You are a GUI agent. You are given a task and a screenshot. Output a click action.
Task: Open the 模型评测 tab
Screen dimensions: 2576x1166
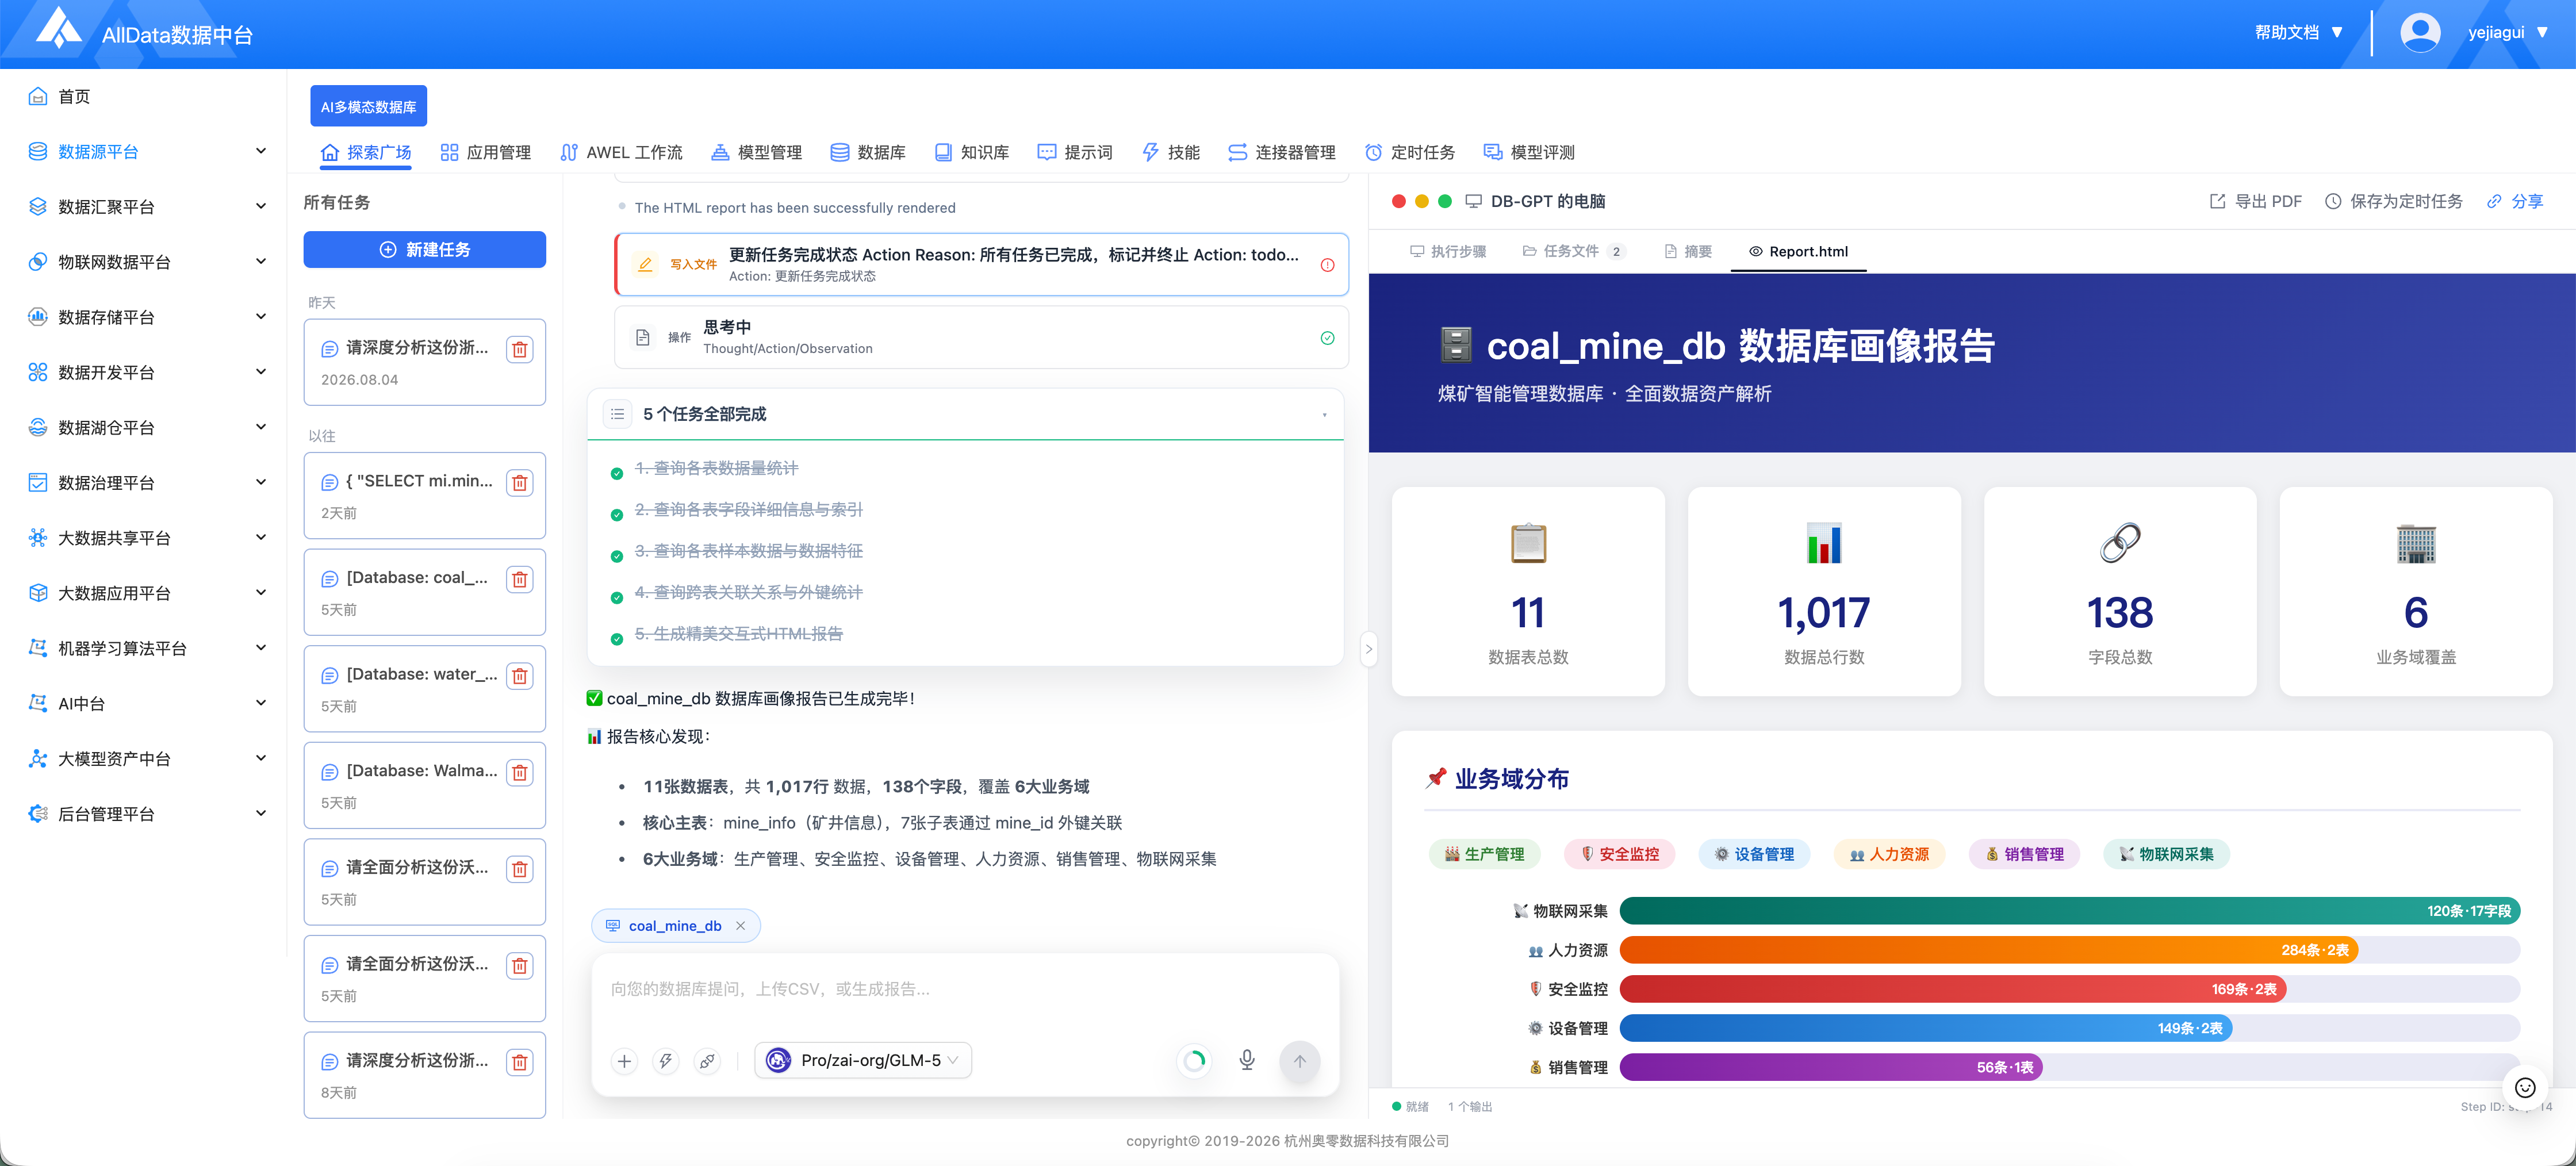click(1529, 152)
